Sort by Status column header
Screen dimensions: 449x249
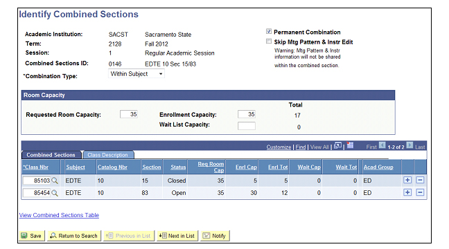(178, 167)
